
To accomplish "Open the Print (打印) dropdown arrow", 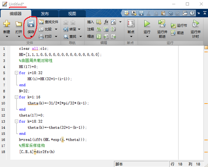I will click(56, 36).
